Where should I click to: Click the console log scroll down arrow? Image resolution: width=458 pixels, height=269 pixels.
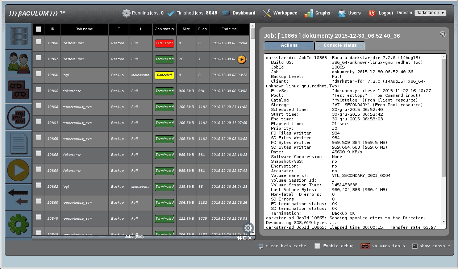pos(444,222)
